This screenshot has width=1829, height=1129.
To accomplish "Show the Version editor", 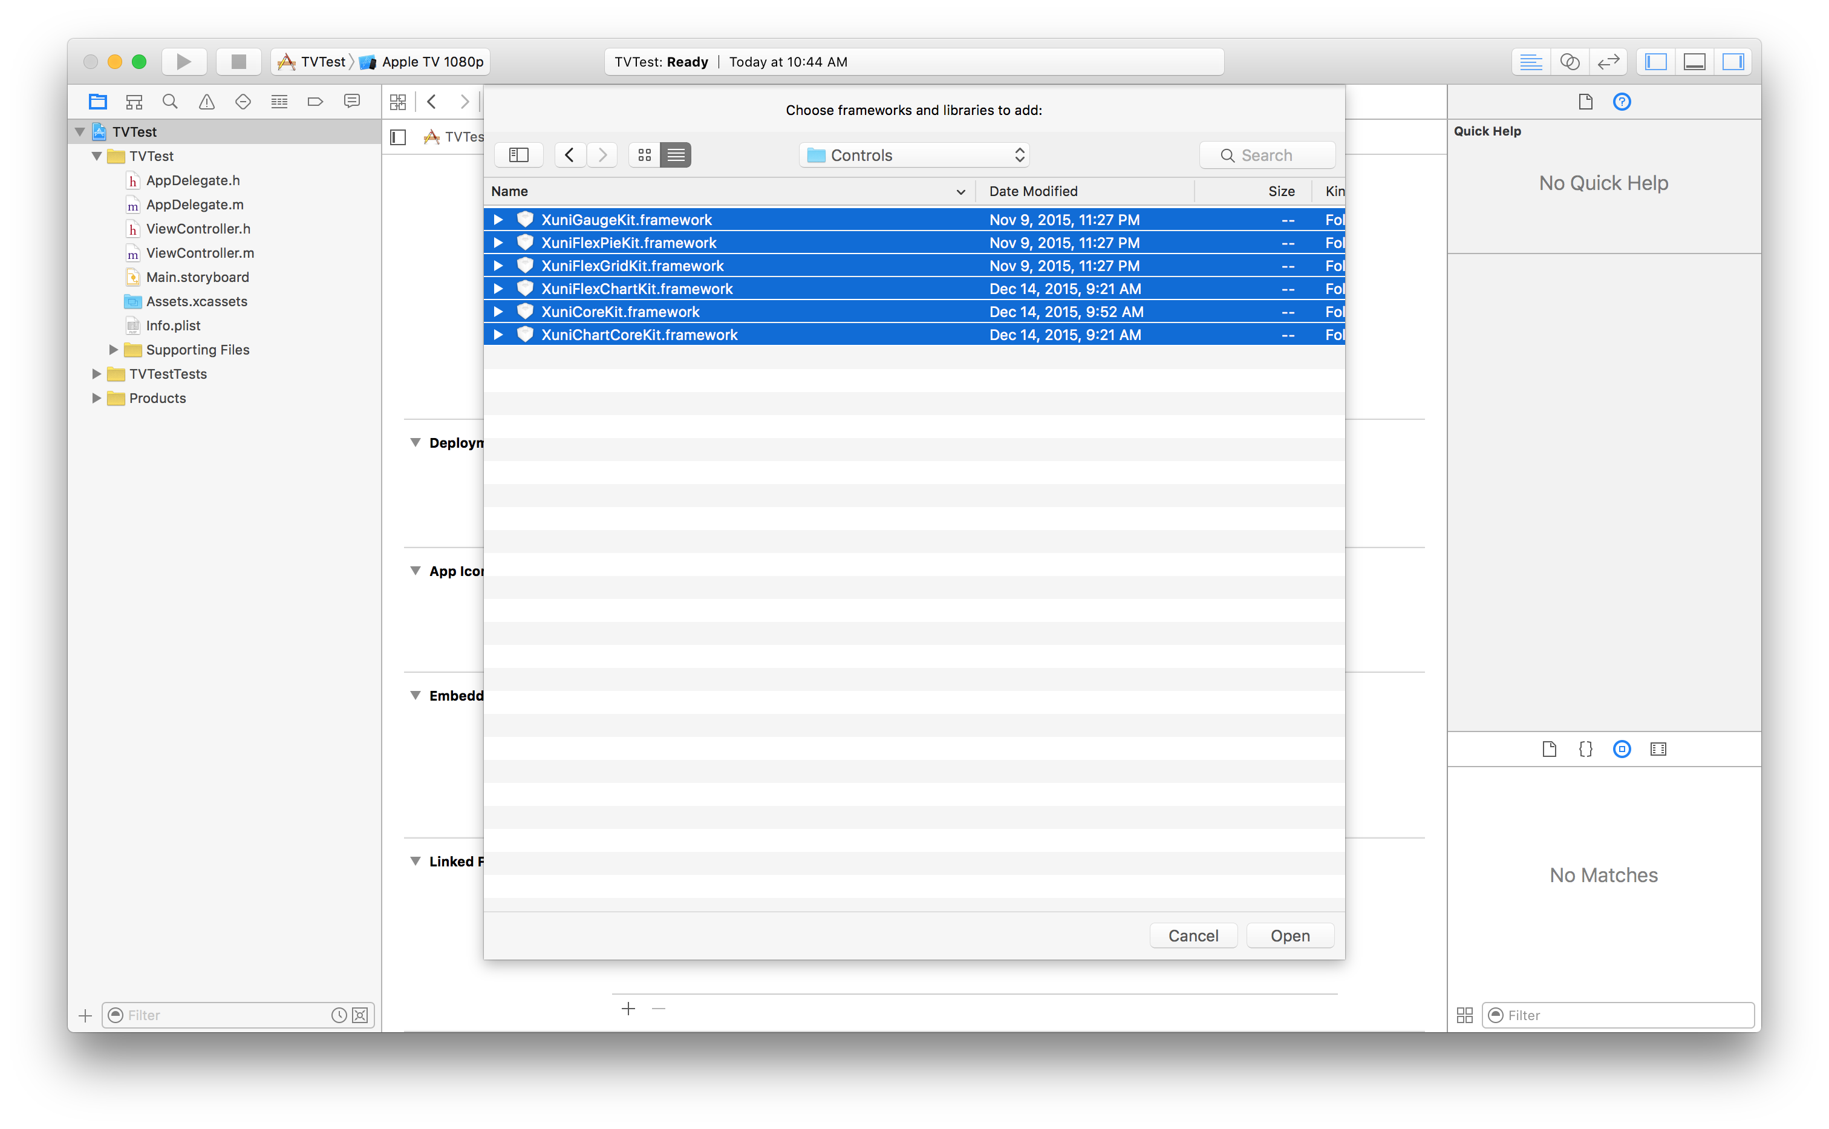I will point(1608,61).
